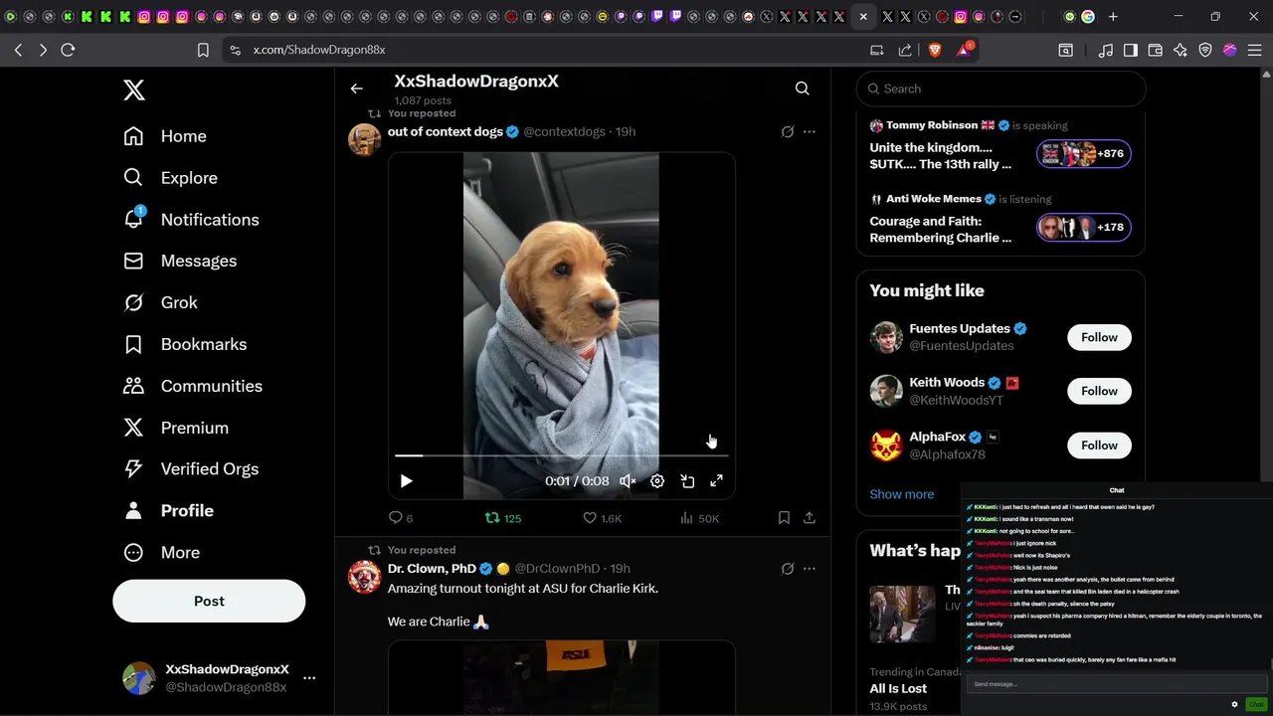Image resolution: width=1273 pixels, height=716 pixels.
Task: Toggle the browser sidebar panel
Action: 1131,50
